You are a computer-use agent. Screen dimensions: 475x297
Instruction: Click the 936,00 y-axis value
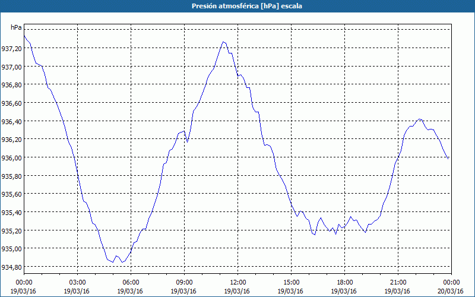11,157
